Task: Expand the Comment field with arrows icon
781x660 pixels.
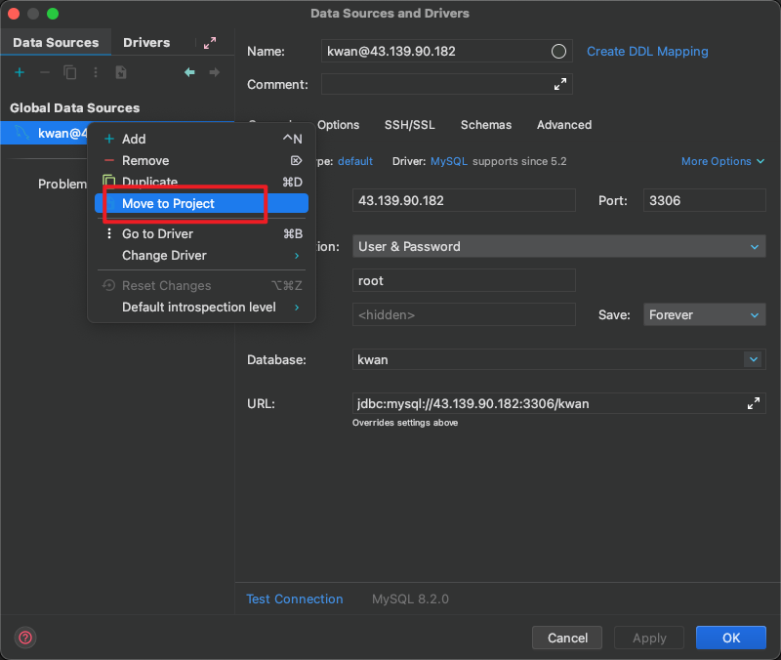Action: pos(560,84)
